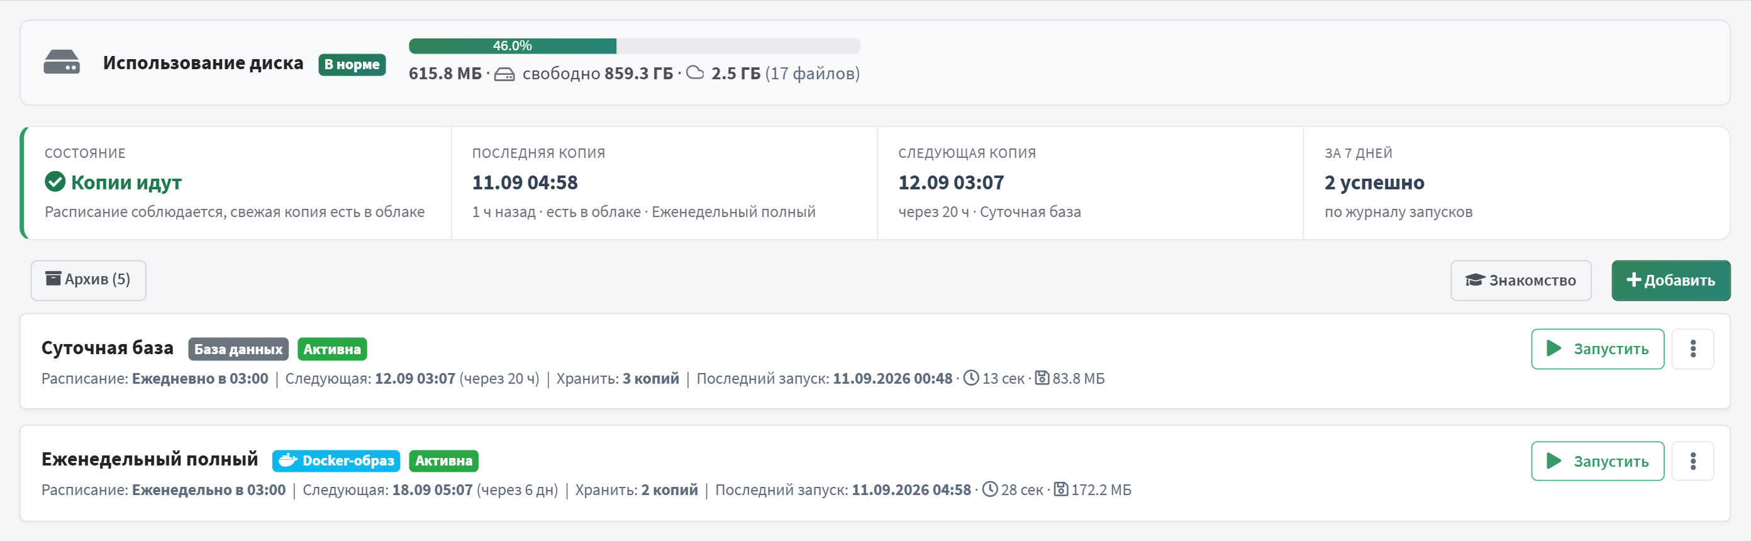
Task: Click the по журналу запусков caption
Action: point(1399,212)
